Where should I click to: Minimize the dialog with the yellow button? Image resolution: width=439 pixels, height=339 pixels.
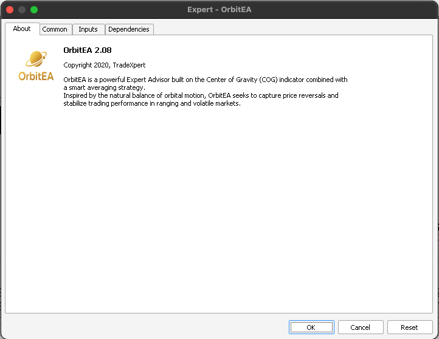tap(22, 10)
